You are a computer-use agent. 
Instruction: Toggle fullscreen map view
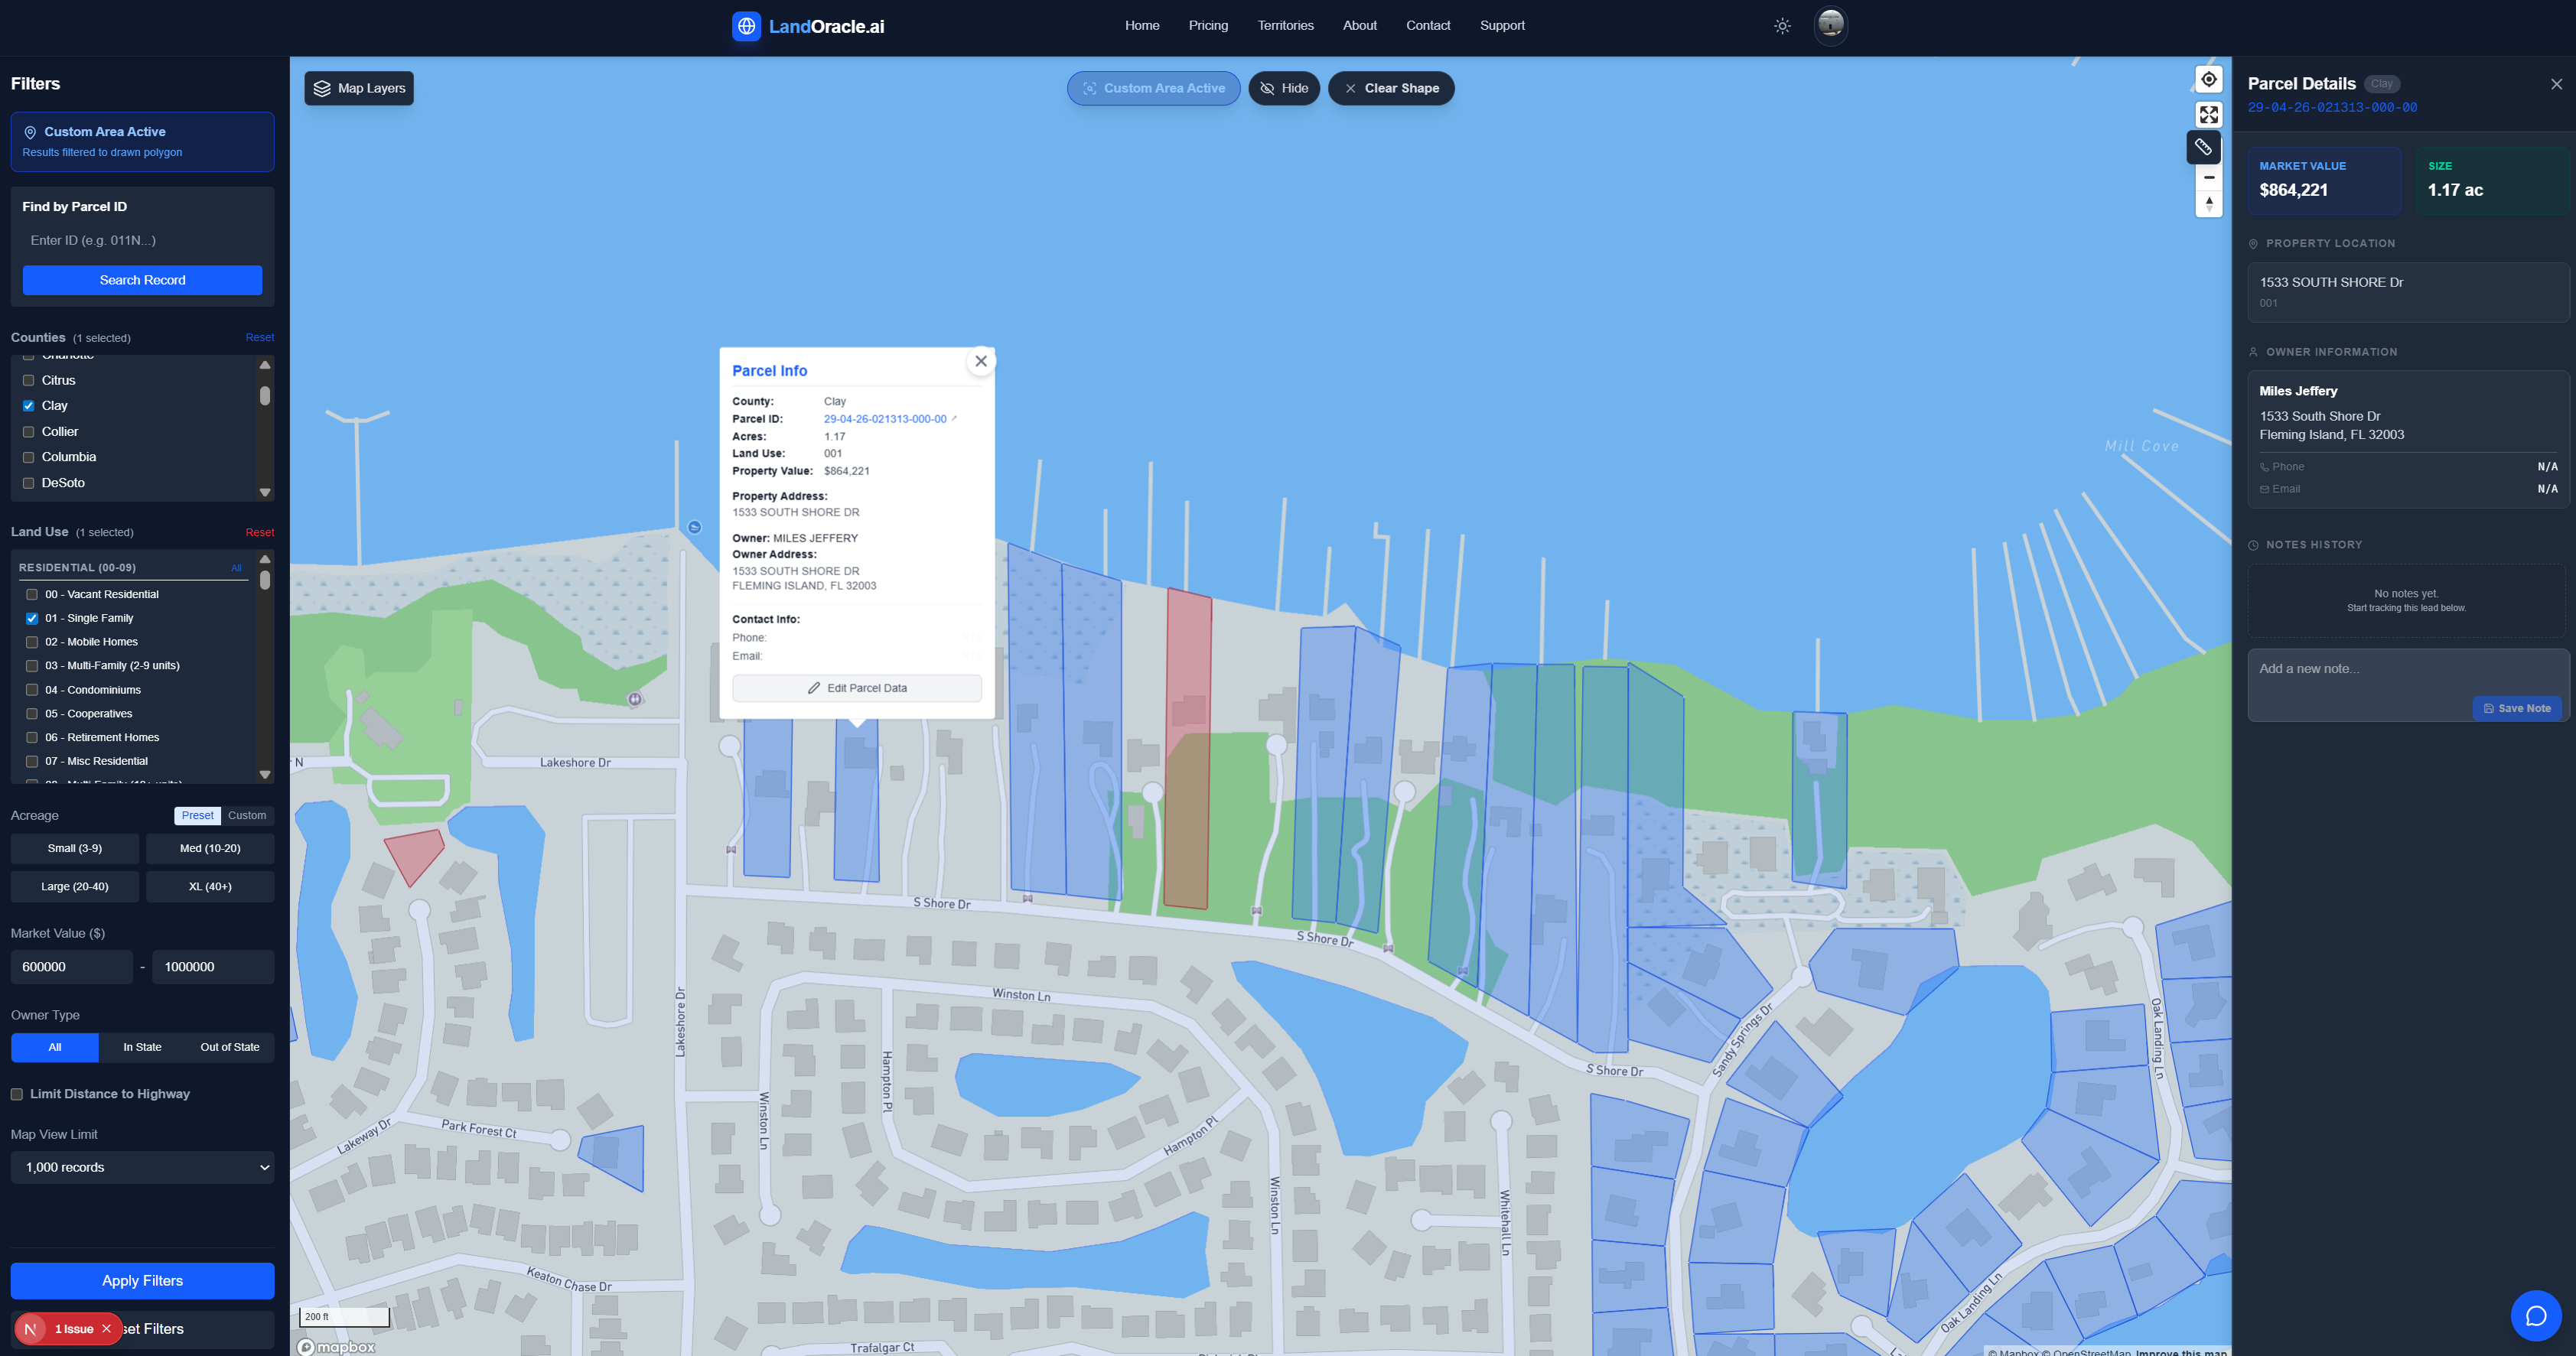point(2208,114)
